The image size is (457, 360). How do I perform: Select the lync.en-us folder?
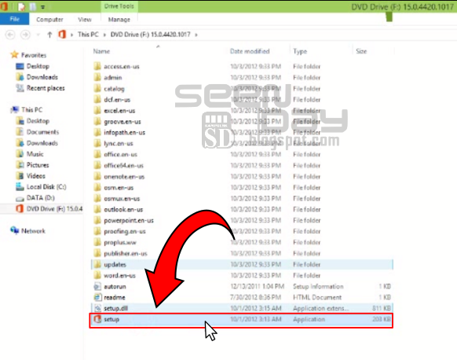pyautogui.click(x=119, y=144)
